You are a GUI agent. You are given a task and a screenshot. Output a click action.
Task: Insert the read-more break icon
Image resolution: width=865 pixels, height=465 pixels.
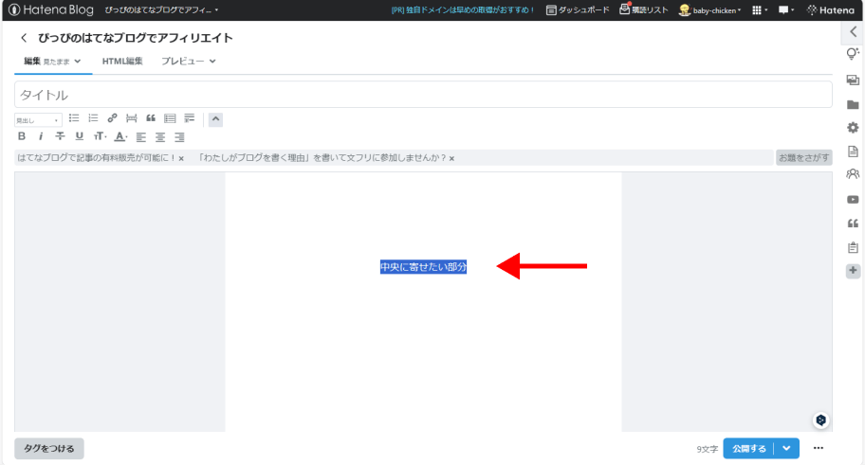131,118
